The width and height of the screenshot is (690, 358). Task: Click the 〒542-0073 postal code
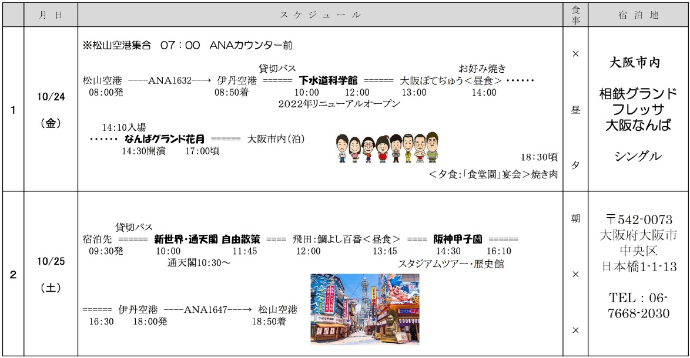click(638, 220)
